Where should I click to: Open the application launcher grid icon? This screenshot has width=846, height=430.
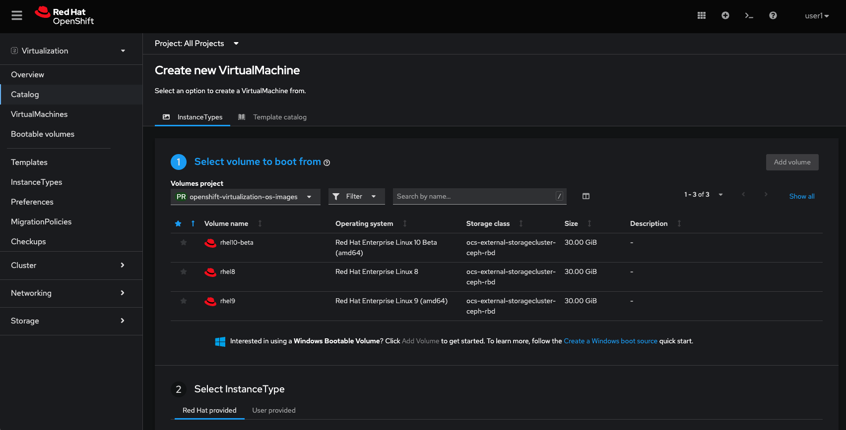701,16
